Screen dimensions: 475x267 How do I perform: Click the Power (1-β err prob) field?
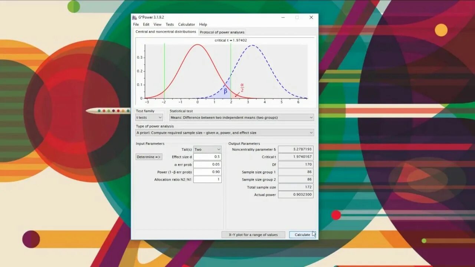(x=207, y=172)
